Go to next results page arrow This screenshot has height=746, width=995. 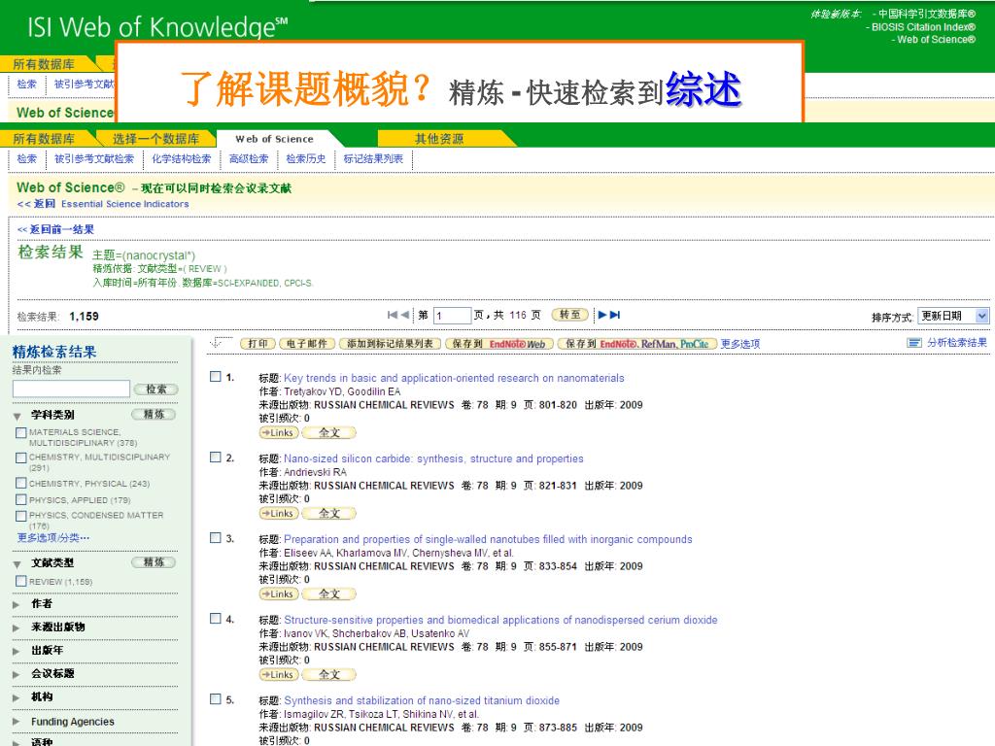click(602, 315)
